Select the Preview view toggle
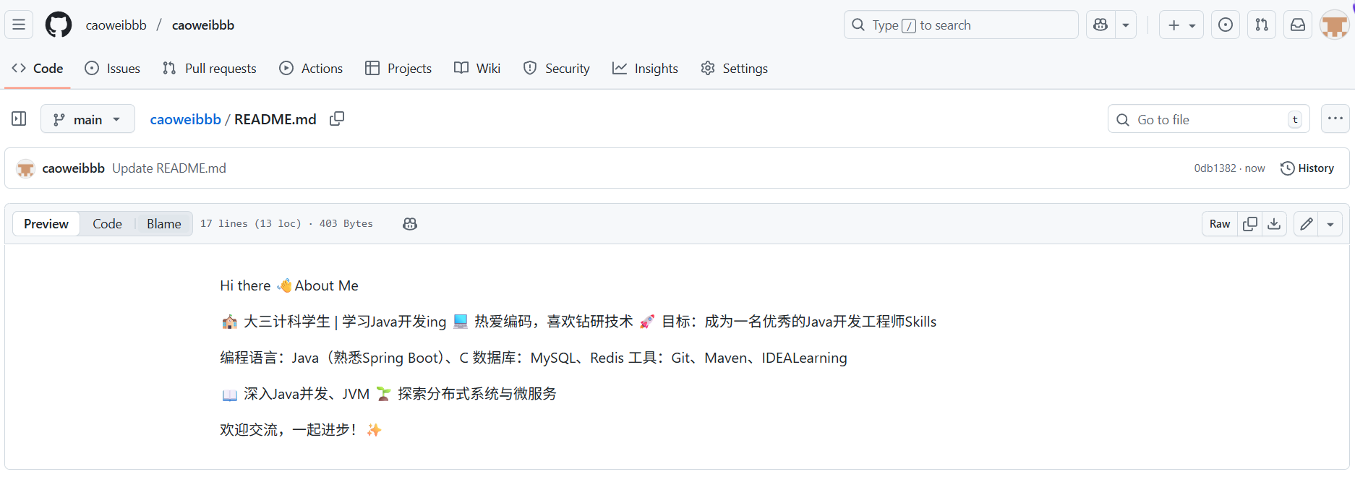This screenshot has width=1355, height=482. point(46,224)
